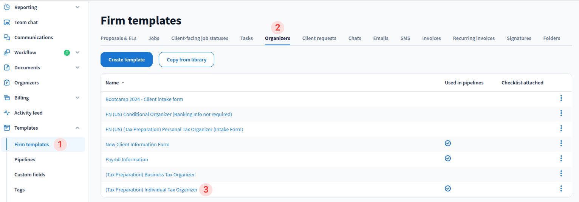
Task: Click the Reporting pie chart icon
Action: [7, 7]
